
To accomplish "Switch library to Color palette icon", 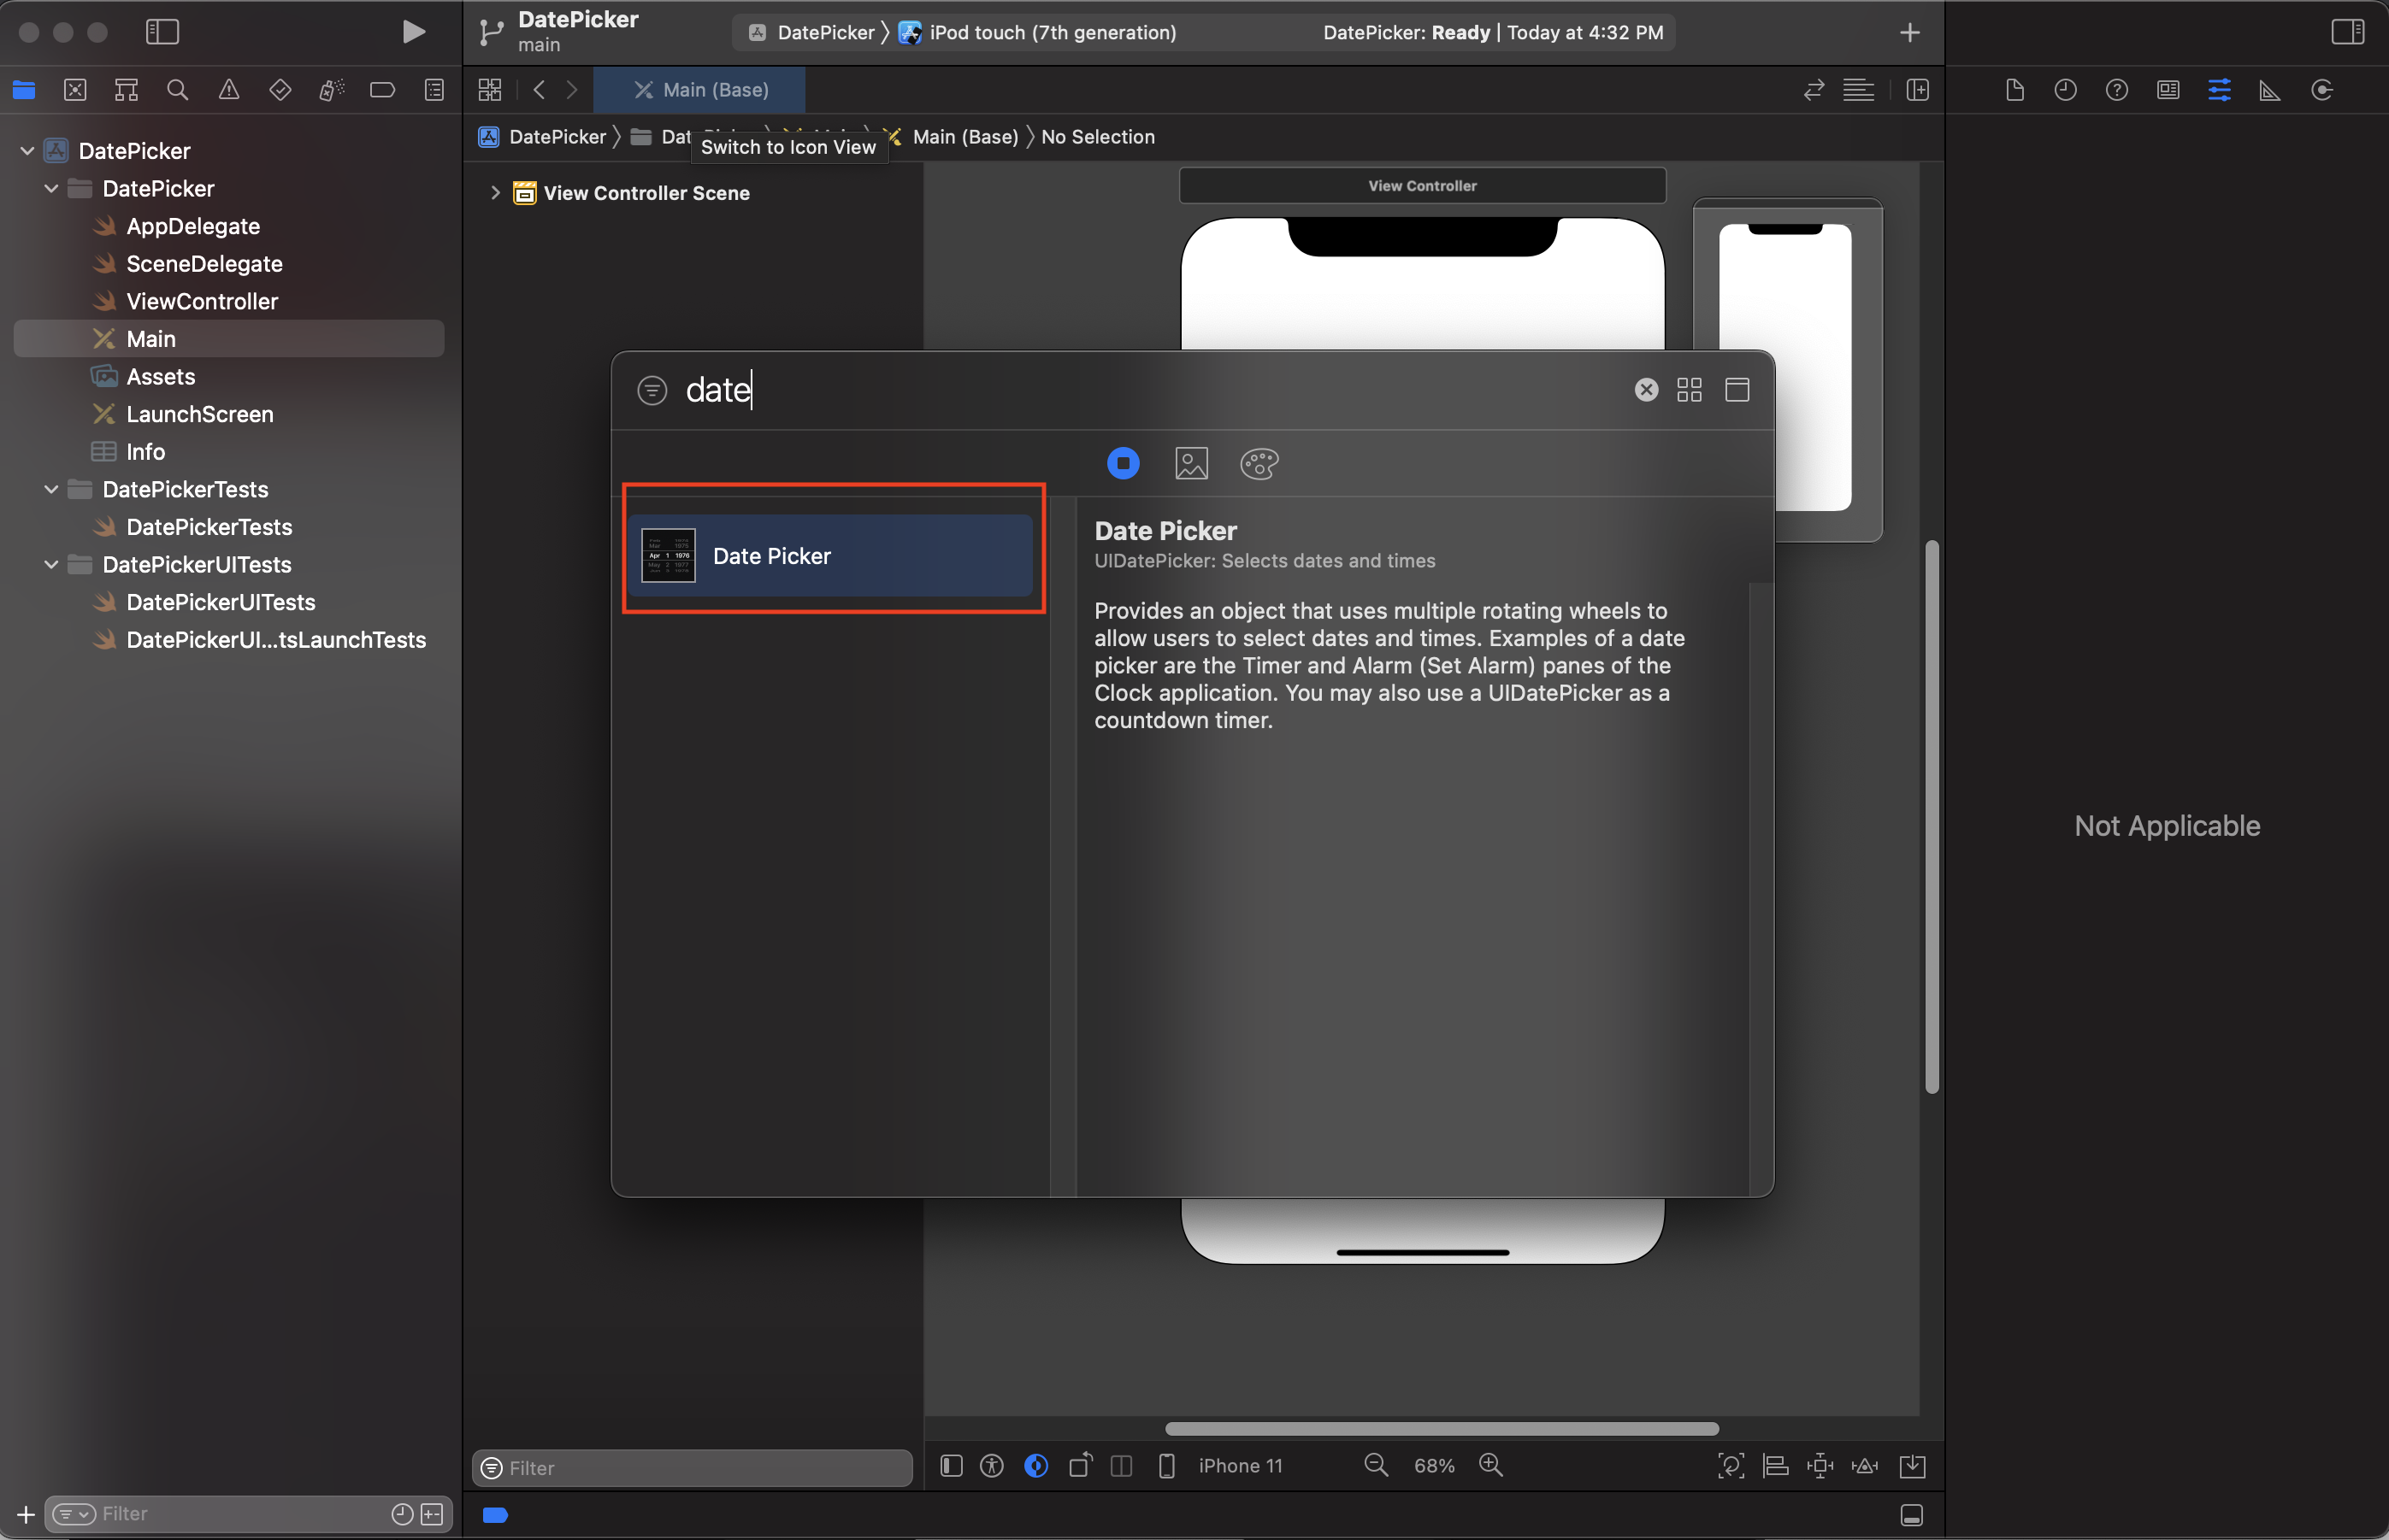I will (x=1259, y=463).
